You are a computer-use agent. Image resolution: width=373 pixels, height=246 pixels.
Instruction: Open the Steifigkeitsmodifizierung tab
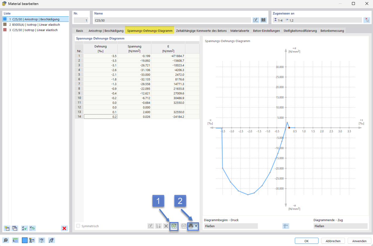coord(300,31)
